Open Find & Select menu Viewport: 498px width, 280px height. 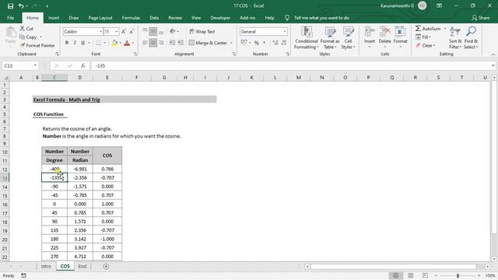point(471,37)
